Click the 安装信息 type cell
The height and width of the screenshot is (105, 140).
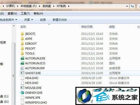[x=115, y=68]
